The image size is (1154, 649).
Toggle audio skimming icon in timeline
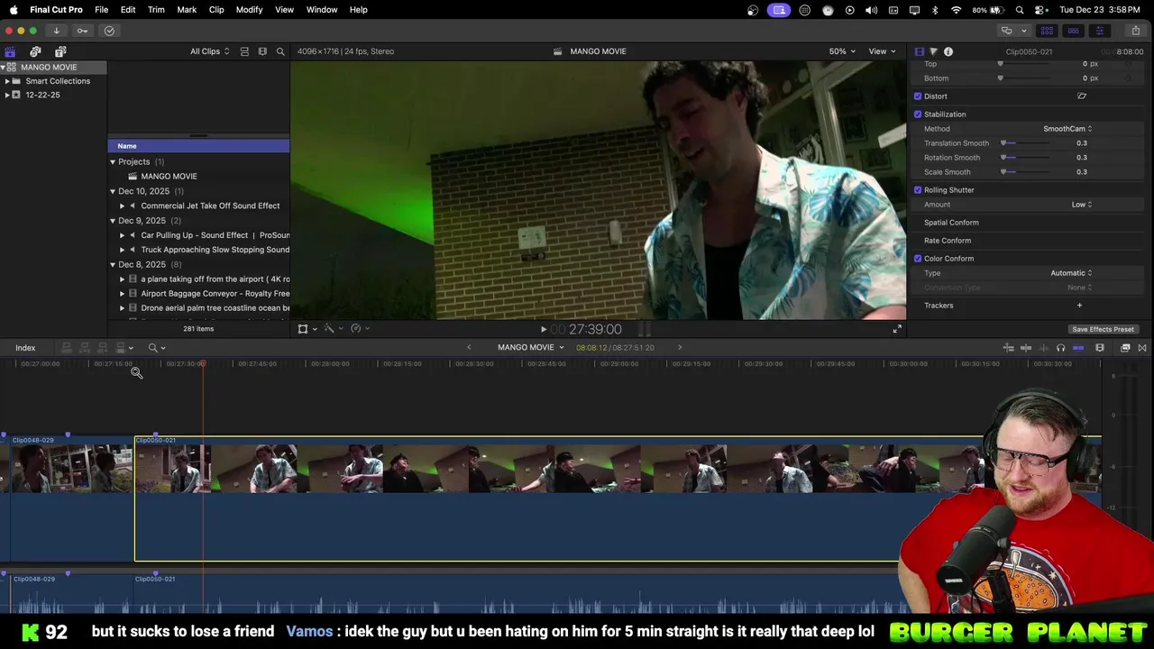point(1044,348)
